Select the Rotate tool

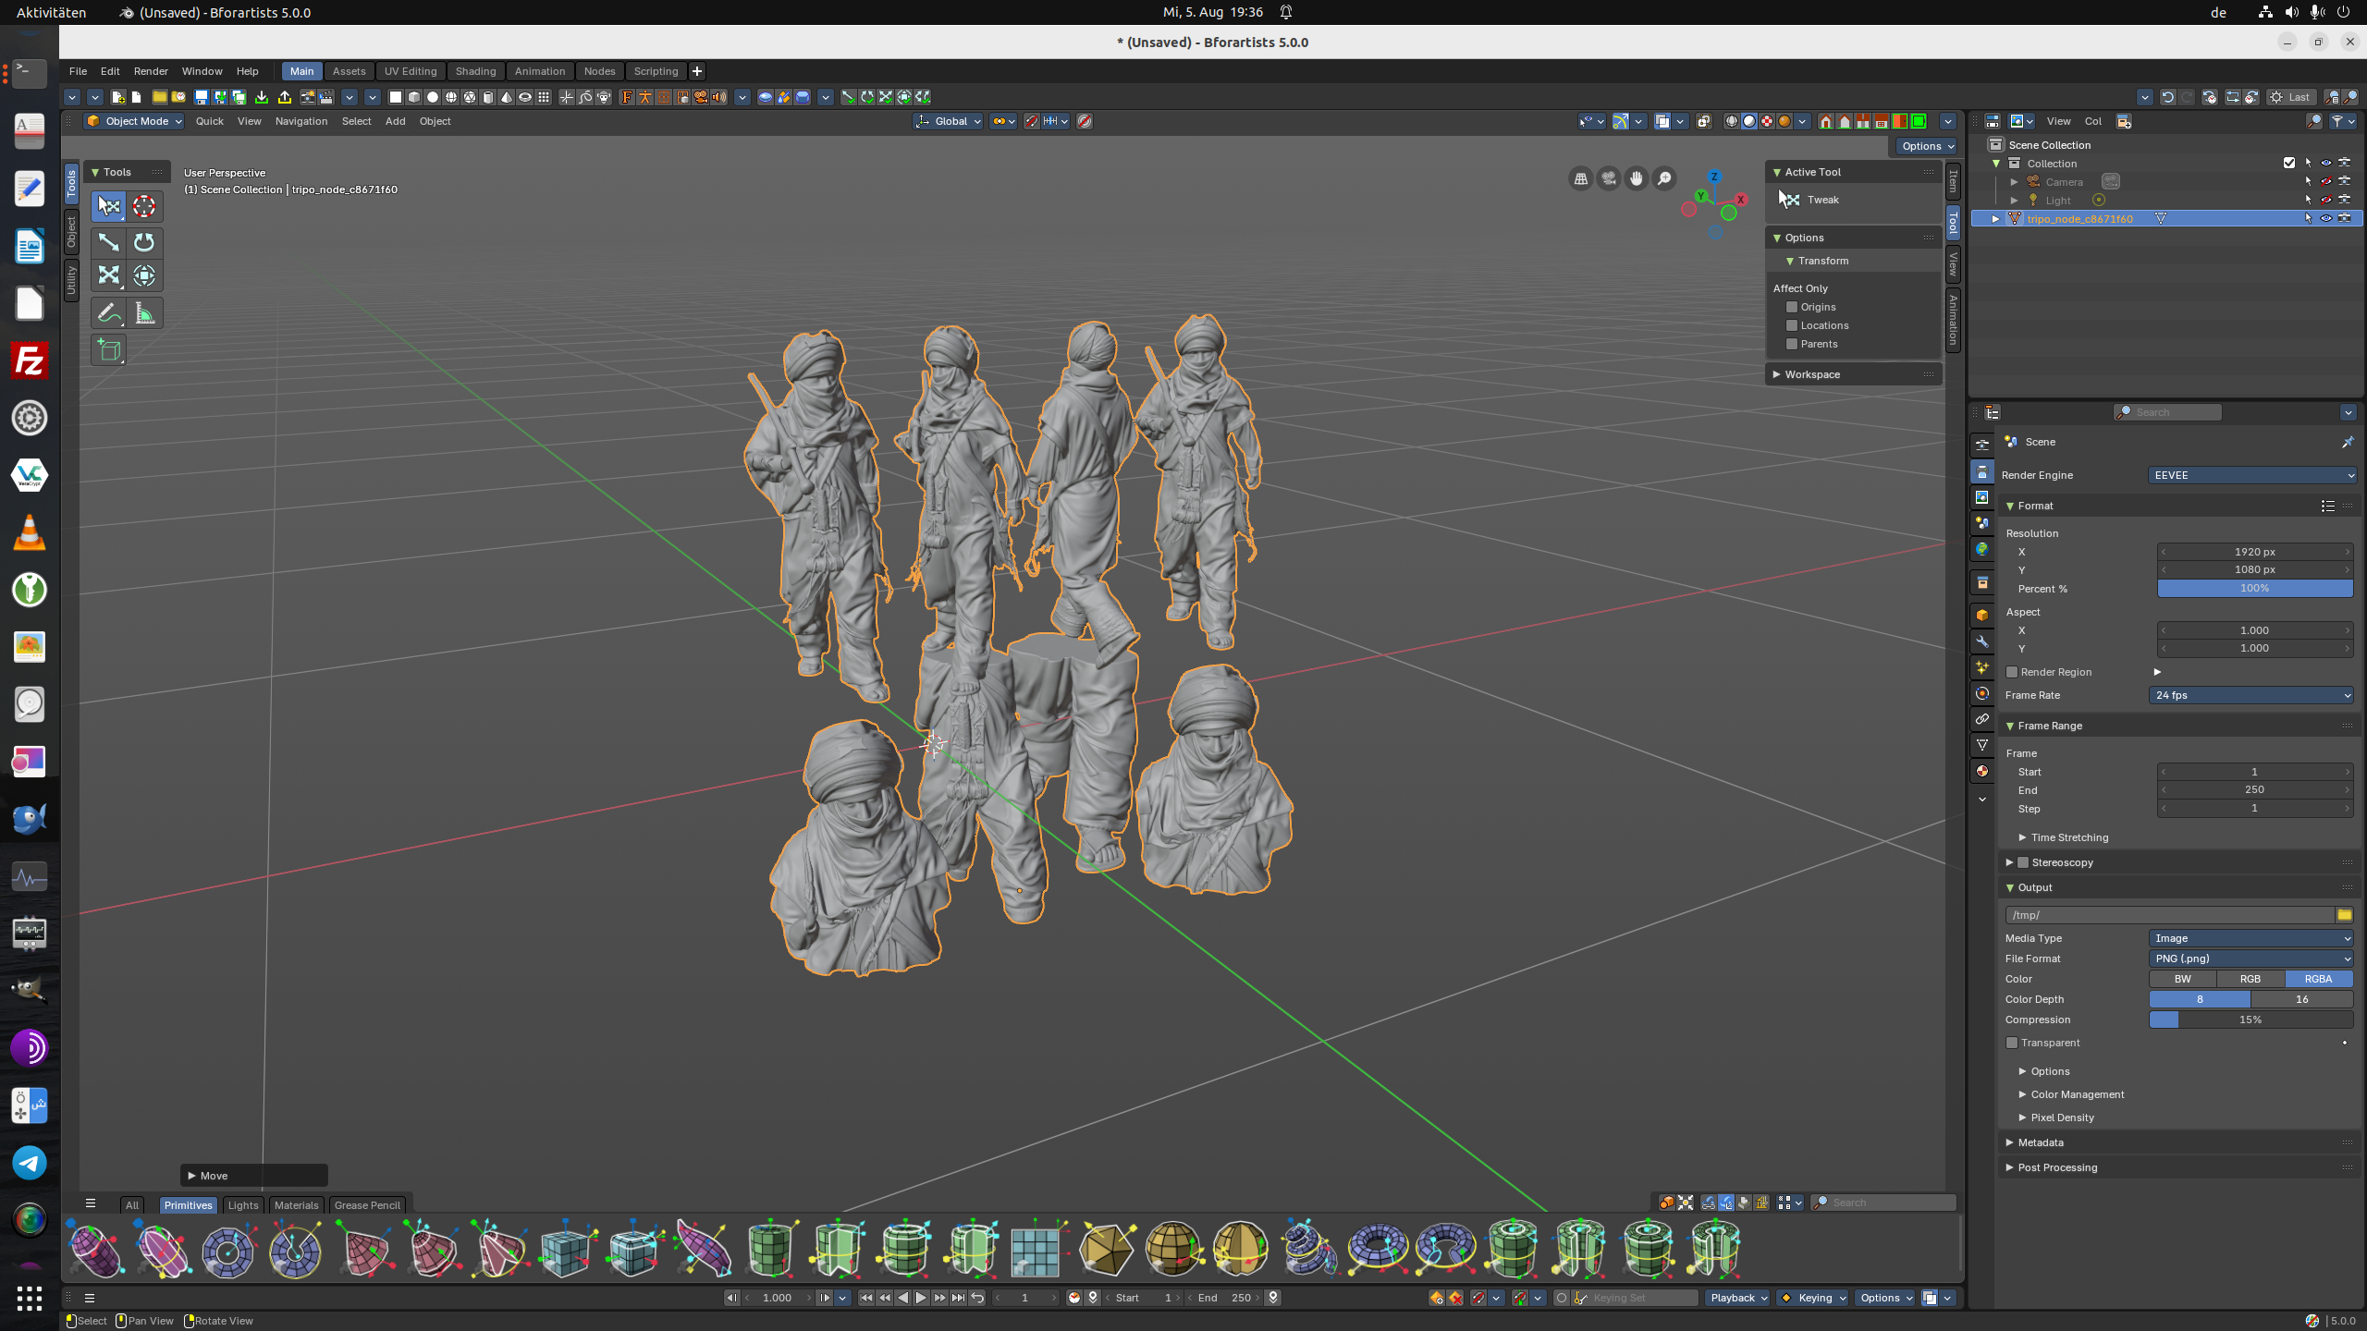(x=144, y=242)
